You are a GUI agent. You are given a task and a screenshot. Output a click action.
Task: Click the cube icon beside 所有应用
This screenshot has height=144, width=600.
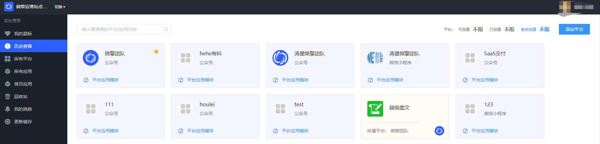8,71
